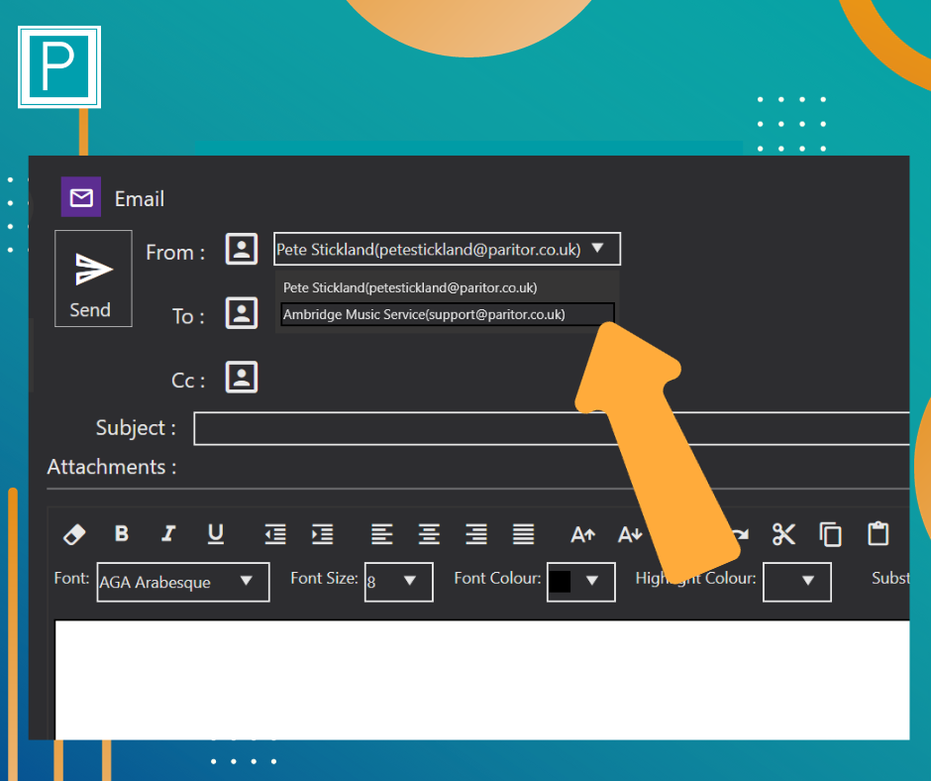The width and height of the screenshot is (931, 781).
Task: Decrease paragraph indent
Action: tap(275, 534)
